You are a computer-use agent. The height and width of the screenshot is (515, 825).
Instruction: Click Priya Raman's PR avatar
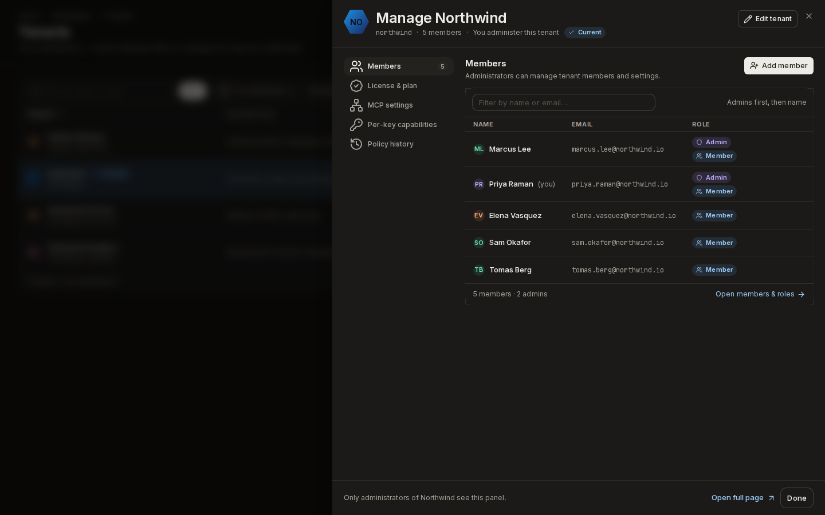point(479,184)
